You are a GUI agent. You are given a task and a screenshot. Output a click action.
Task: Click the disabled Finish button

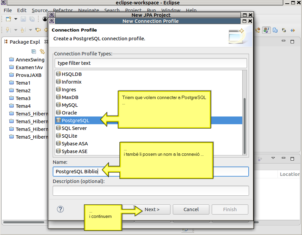pyautogui.click(x=230, y=209)
